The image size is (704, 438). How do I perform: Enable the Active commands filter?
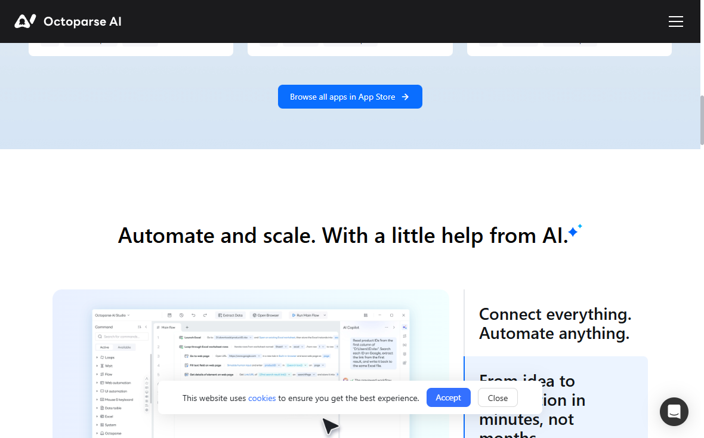pos(104,347)
